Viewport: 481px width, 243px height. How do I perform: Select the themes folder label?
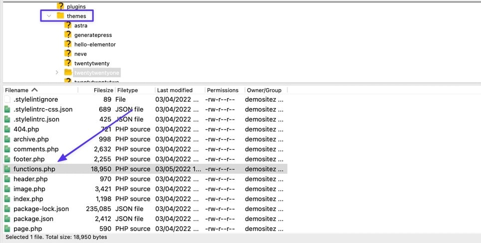pos(76,16)
